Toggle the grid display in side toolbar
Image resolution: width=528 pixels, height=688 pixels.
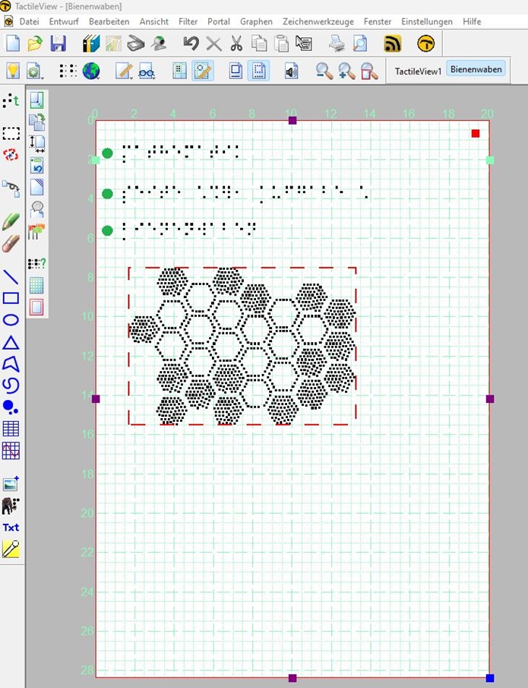(x=36, y=285)
